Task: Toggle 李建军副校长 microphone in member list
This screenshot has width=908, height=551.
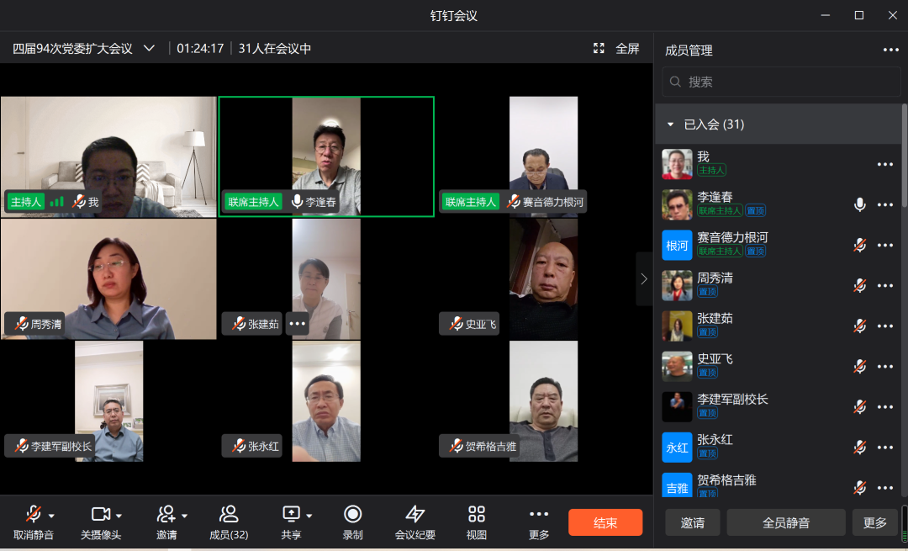Action: (x=860, y=407)
